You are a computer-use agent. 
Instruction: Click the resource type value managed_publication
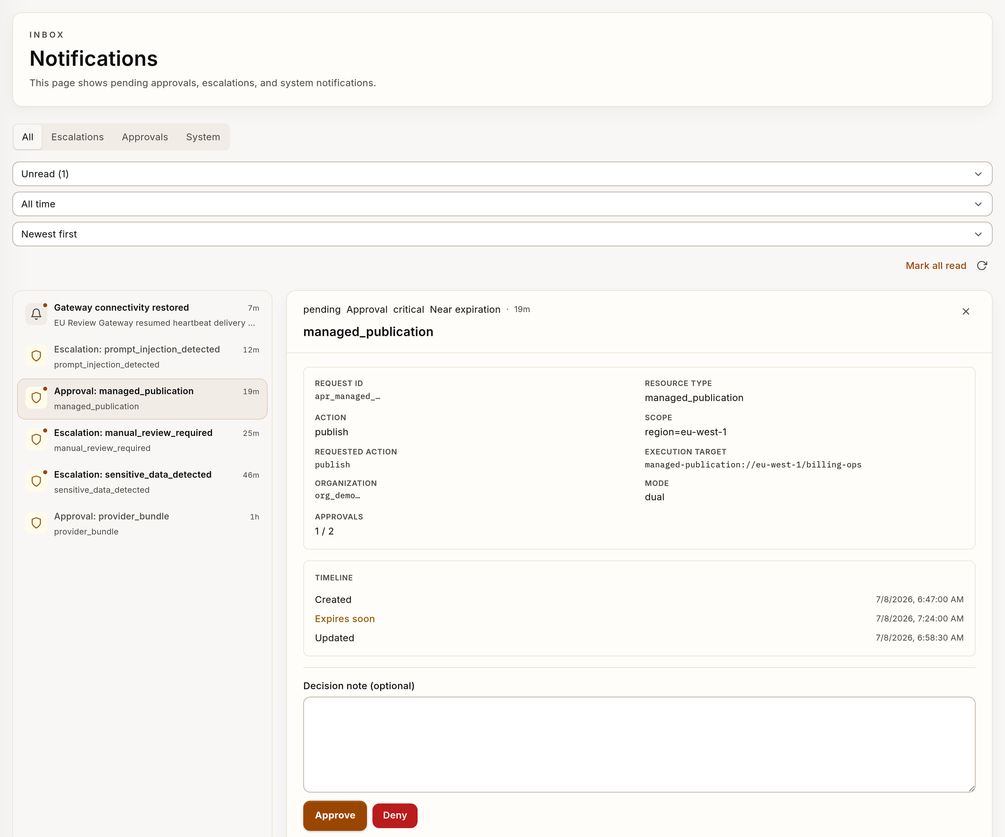(x=694, y=398)
